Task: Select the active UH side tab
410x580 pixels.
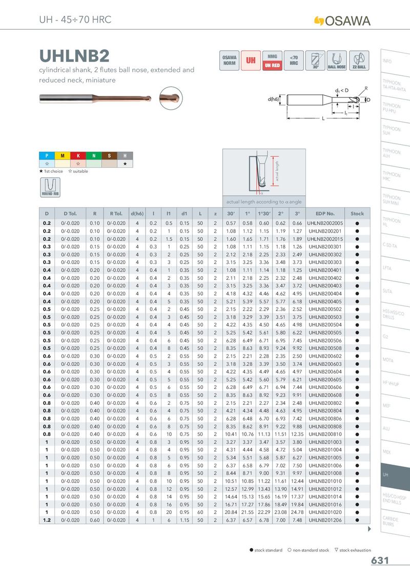Action: pyautogui.click(x=395, y=475)
